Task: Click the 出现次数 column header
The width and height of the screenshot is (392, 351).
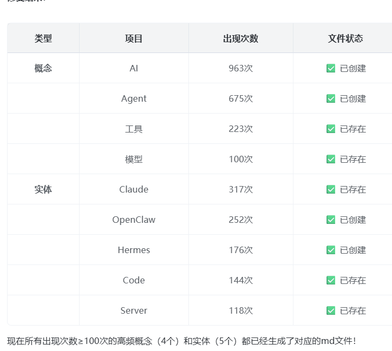Action: pos(241,38)
